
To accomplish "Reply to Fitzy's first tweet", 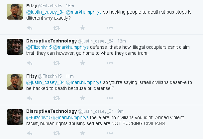I will tap(30, 28).
